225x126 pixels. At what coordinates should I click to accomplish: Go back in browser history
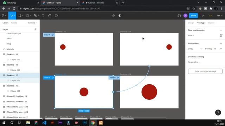click(x=4, y=8)
